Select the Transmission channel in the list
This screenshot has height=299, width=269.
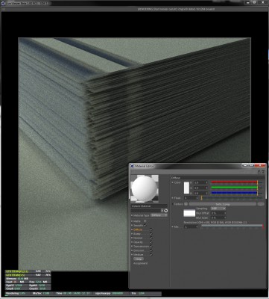point(141,247)
